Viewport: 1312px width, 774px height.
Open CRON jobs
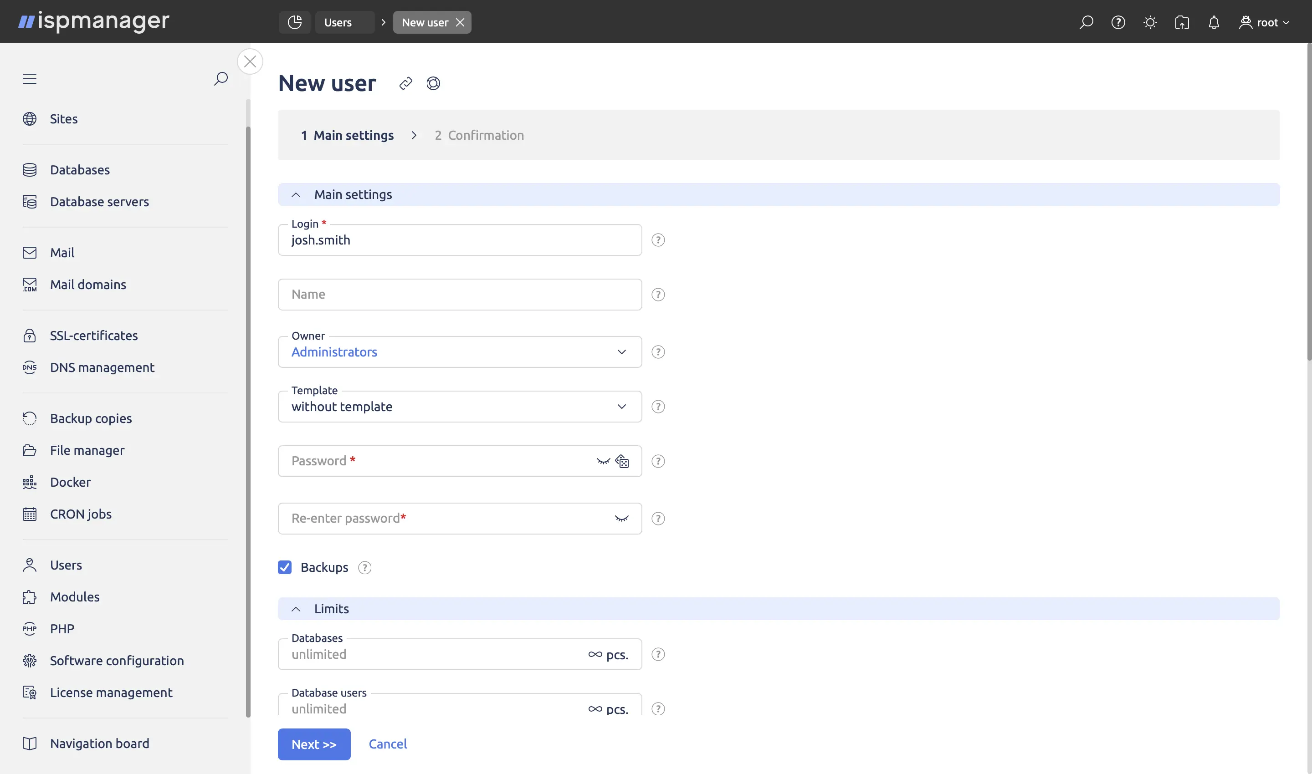coord(80,514)
